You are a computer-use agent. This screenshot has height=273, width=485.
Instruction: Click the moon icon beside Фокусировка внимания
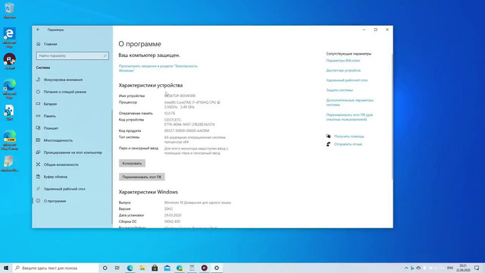pyautogui.click(x=38, y=80)
